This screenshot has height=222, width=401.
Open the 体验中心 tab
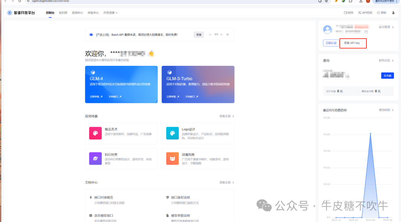93,13
